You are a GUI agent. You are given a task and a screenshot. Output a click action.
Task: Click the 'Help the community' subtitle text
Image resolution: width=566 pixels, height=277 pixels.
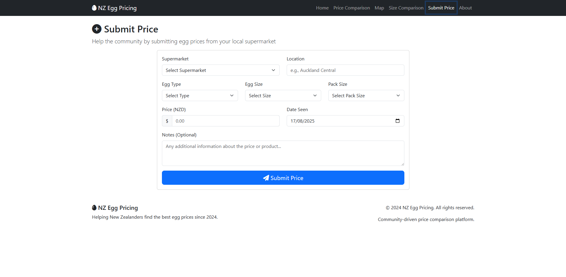(184, 41)
